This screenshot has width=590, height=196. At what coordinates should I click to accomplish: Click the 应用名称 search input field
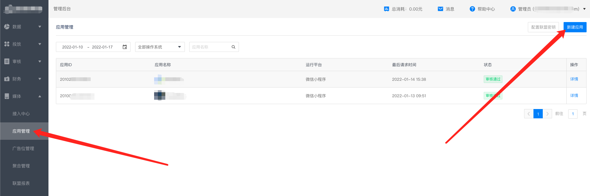(210, 47)
